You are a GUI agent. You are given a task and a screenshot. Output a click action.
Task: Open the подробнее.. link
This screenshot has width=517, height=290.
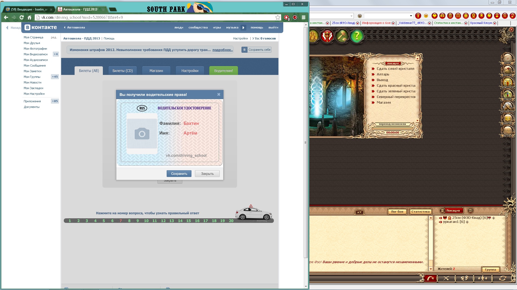pos(222,50)
